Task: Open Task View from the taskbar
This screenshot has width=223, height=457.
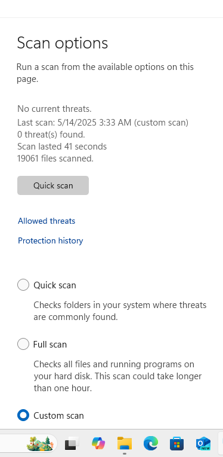Action: pyautogui.click(x=72, y=444)
